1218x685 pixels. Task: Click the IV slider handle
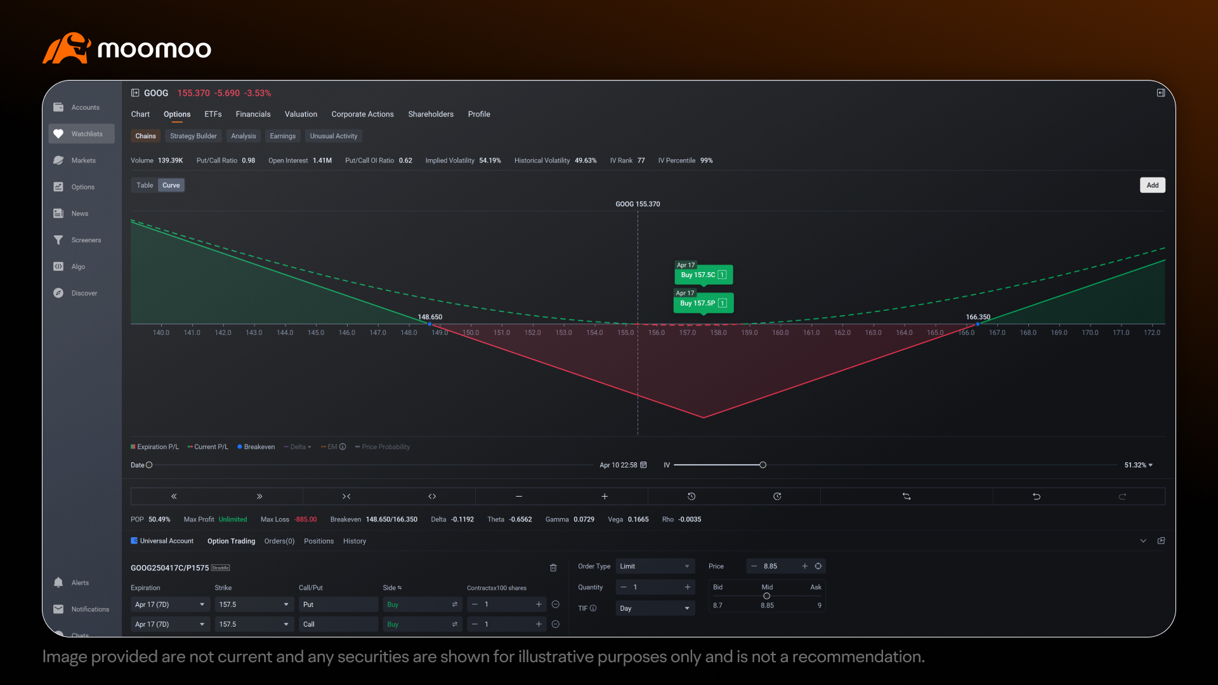[x=763, y=465]
